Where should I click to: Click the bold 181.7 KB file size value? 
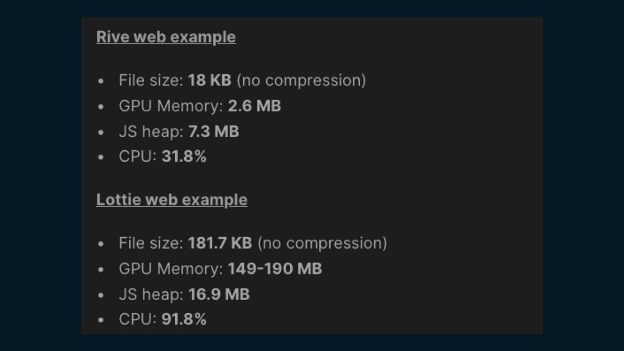(x=220, y=243)
